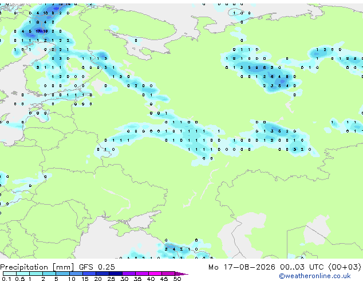The width and height of the screenshot is (363, 281).
Task: Click the above-50 legend arrow tip
Action: pos(181,274)
